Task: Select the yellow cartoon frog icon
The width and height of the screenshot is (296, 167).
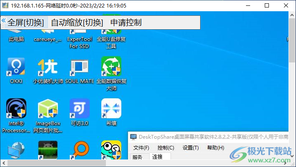Action: click(111, 150)
